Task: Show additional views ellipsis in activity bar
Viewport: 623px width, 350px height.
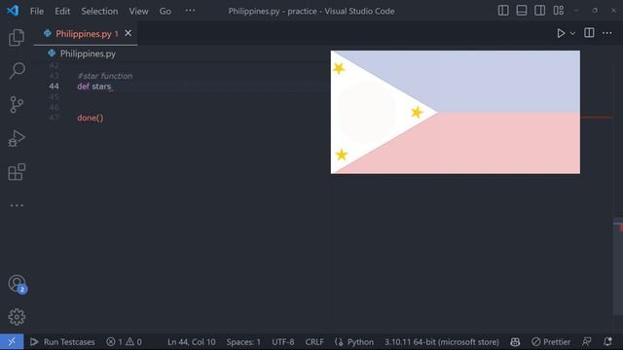Action: [x=17, y=205]
